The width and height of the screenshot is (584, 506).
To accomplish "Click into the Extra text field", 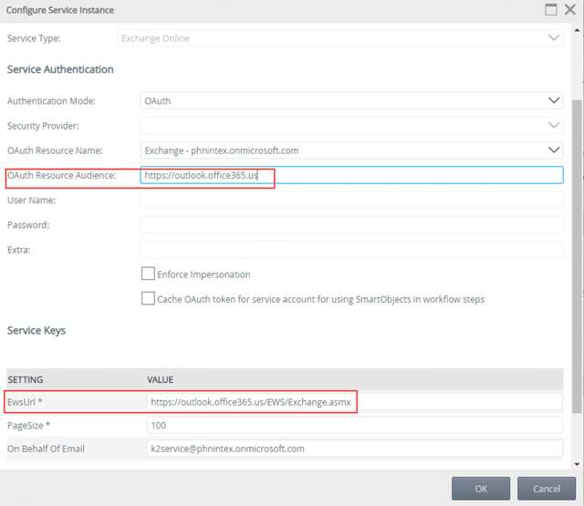I will tap(351, 249).
